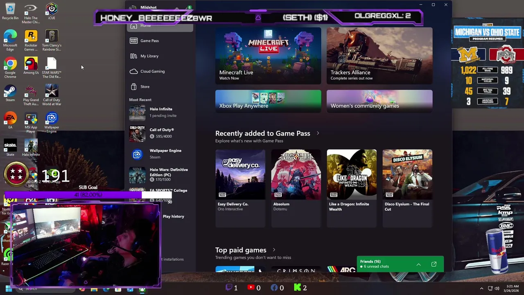The height and width of the screenshot is (295, 524).
Task: Click the Xbox app taskbar icon
Action: click(x=142, y=289)
